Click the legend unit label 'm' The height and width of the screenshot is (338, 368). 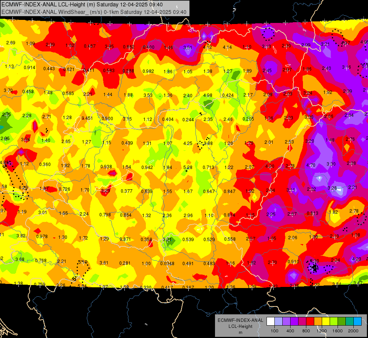(x=240, y=333)
